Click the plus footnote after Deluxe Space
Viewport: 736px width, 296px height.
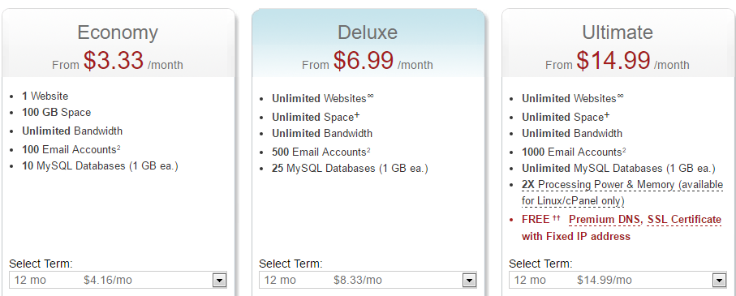[x=357, y=114]
